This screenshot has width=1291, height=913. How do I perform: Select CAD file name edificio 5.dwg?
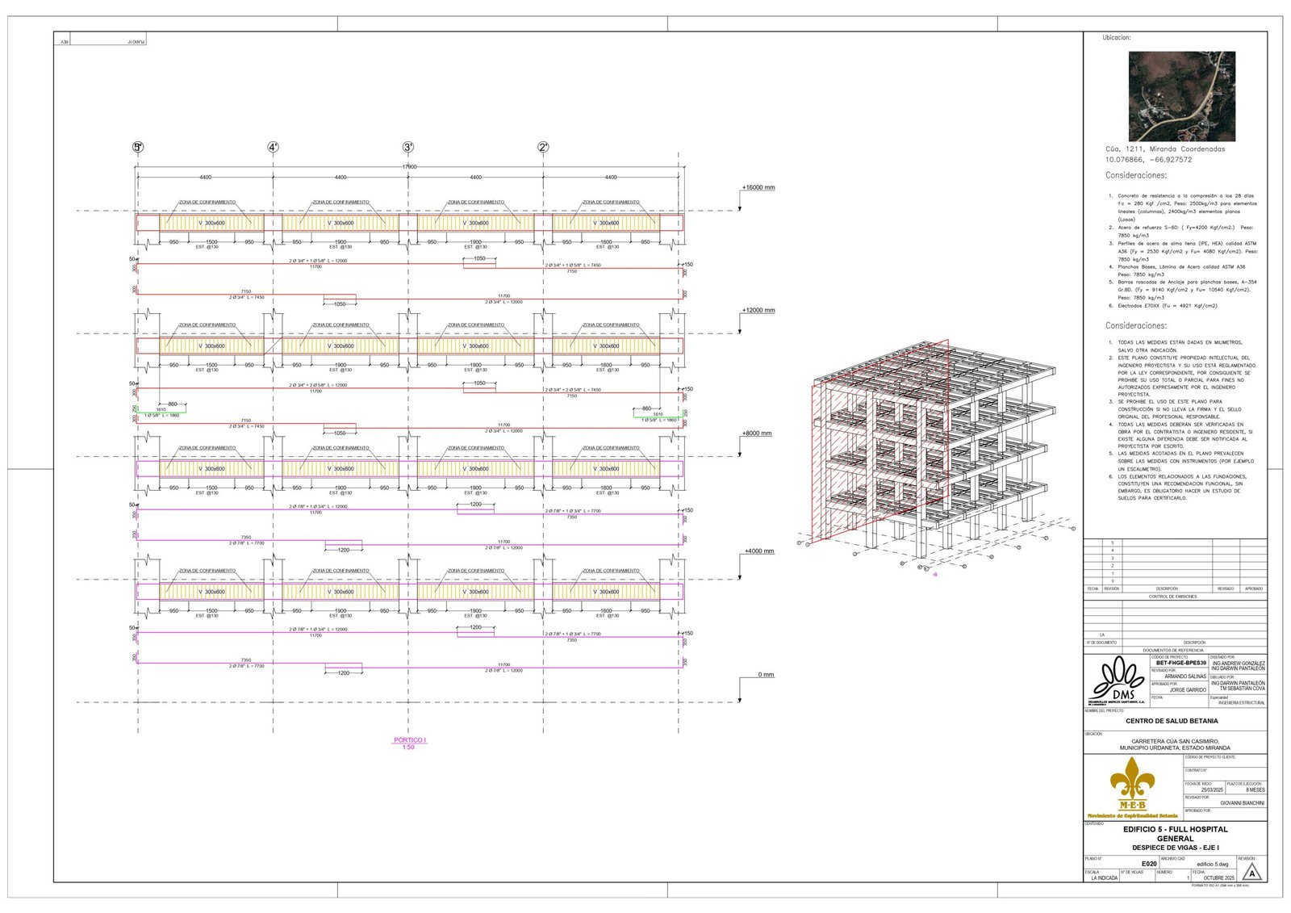[x=1212, y=865]
